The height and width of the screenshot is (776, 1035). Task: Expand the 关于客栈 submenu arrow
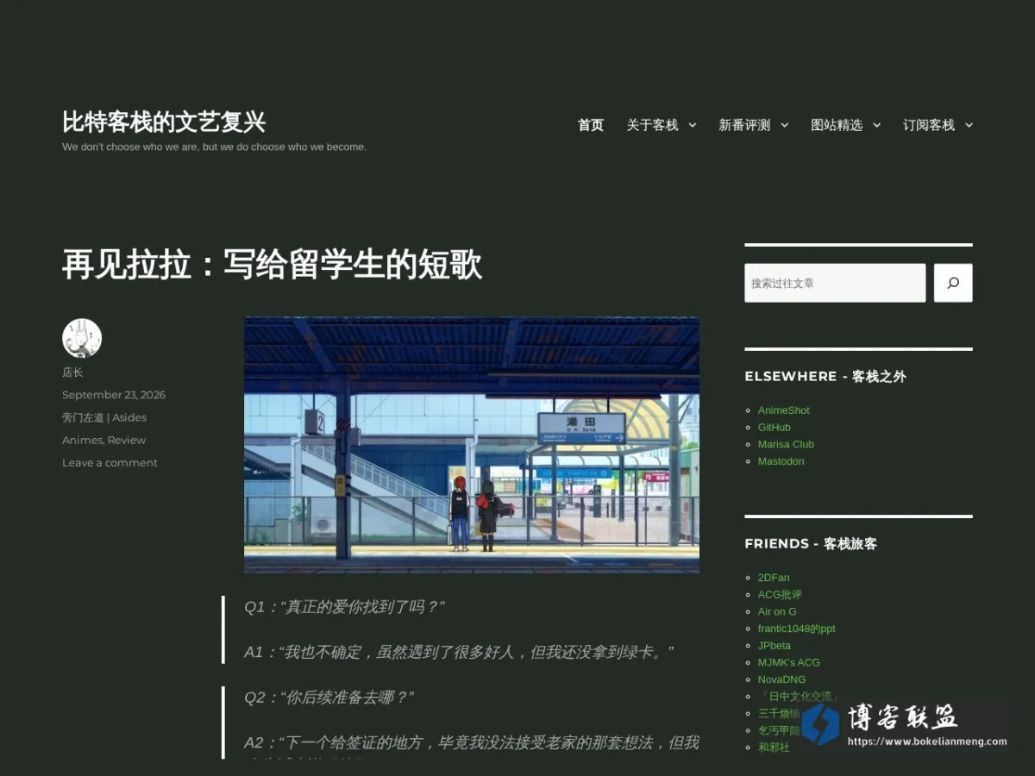692,125
